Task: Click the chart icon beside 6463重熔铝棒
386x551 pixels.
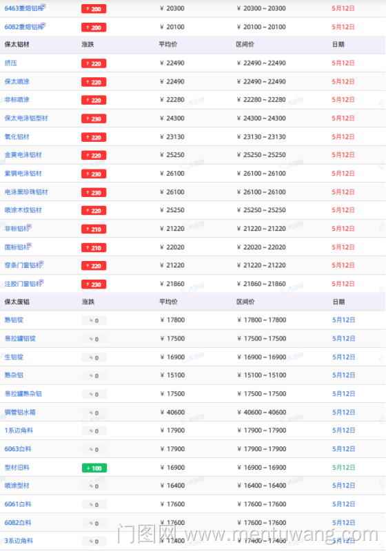Action: point(43,6)
